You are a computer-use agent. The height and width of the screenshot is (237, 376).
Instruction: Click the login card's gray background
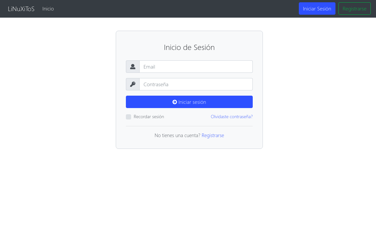coord(189,143)
